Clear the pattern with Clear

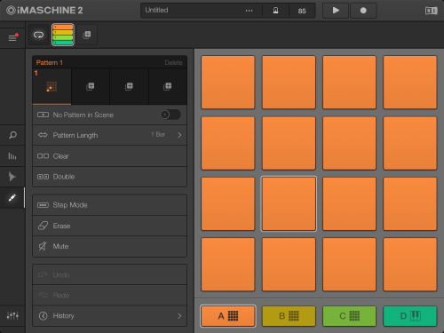109,156
